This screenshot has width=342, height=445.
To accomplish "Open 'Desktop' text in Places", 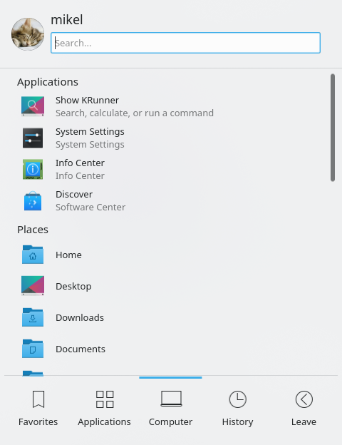I will [x=73, y=286].
